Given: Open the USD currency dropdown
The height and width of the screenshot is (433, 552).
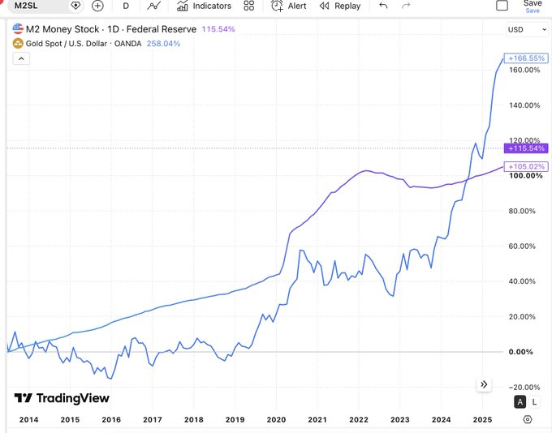Looking at the screenshot, I should pos(527,30).
